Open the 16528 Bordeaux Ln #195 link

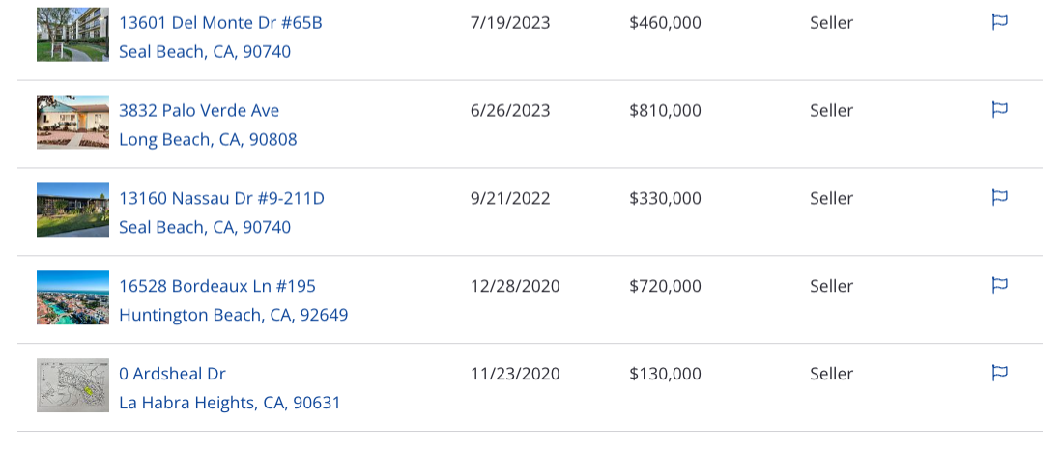[217, 286]
